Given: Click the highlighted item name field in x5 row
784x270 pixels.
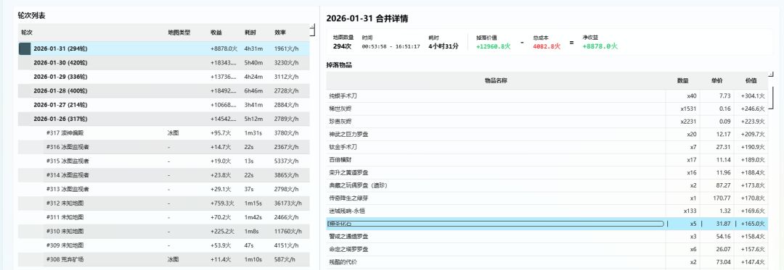Looking at the screenshot, I should coord(496,224).
